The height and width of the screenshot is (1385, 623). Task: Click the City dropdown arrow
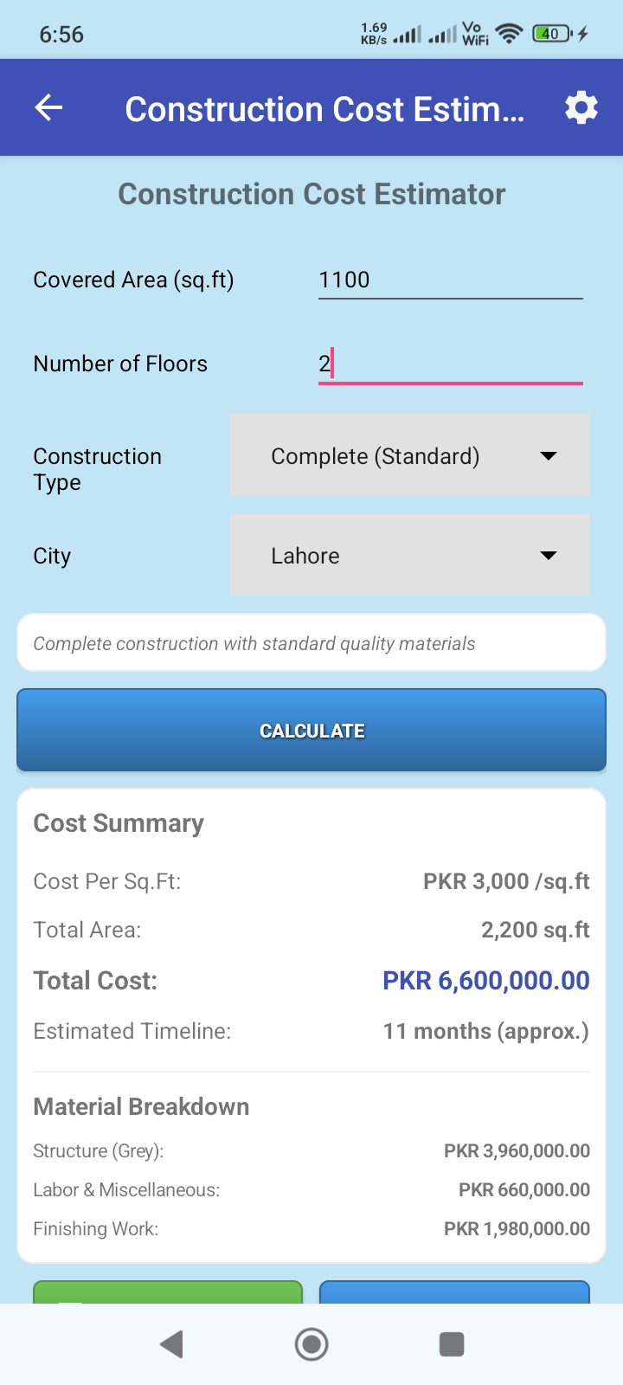tap(549, 555)
